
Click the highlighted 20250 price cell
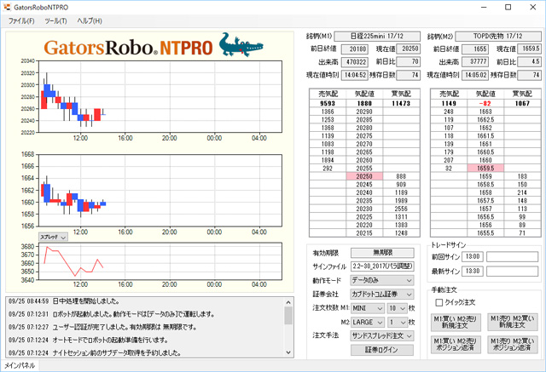[x=364, y=176]
